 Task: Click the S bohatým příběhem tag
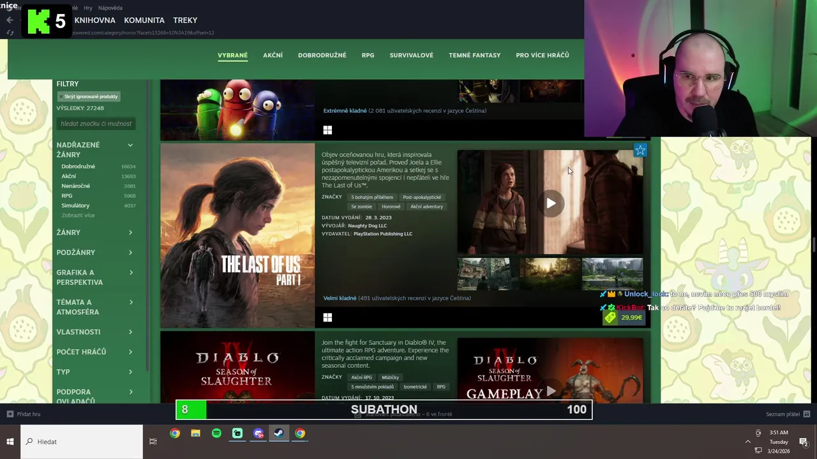[x=372, y=198]
